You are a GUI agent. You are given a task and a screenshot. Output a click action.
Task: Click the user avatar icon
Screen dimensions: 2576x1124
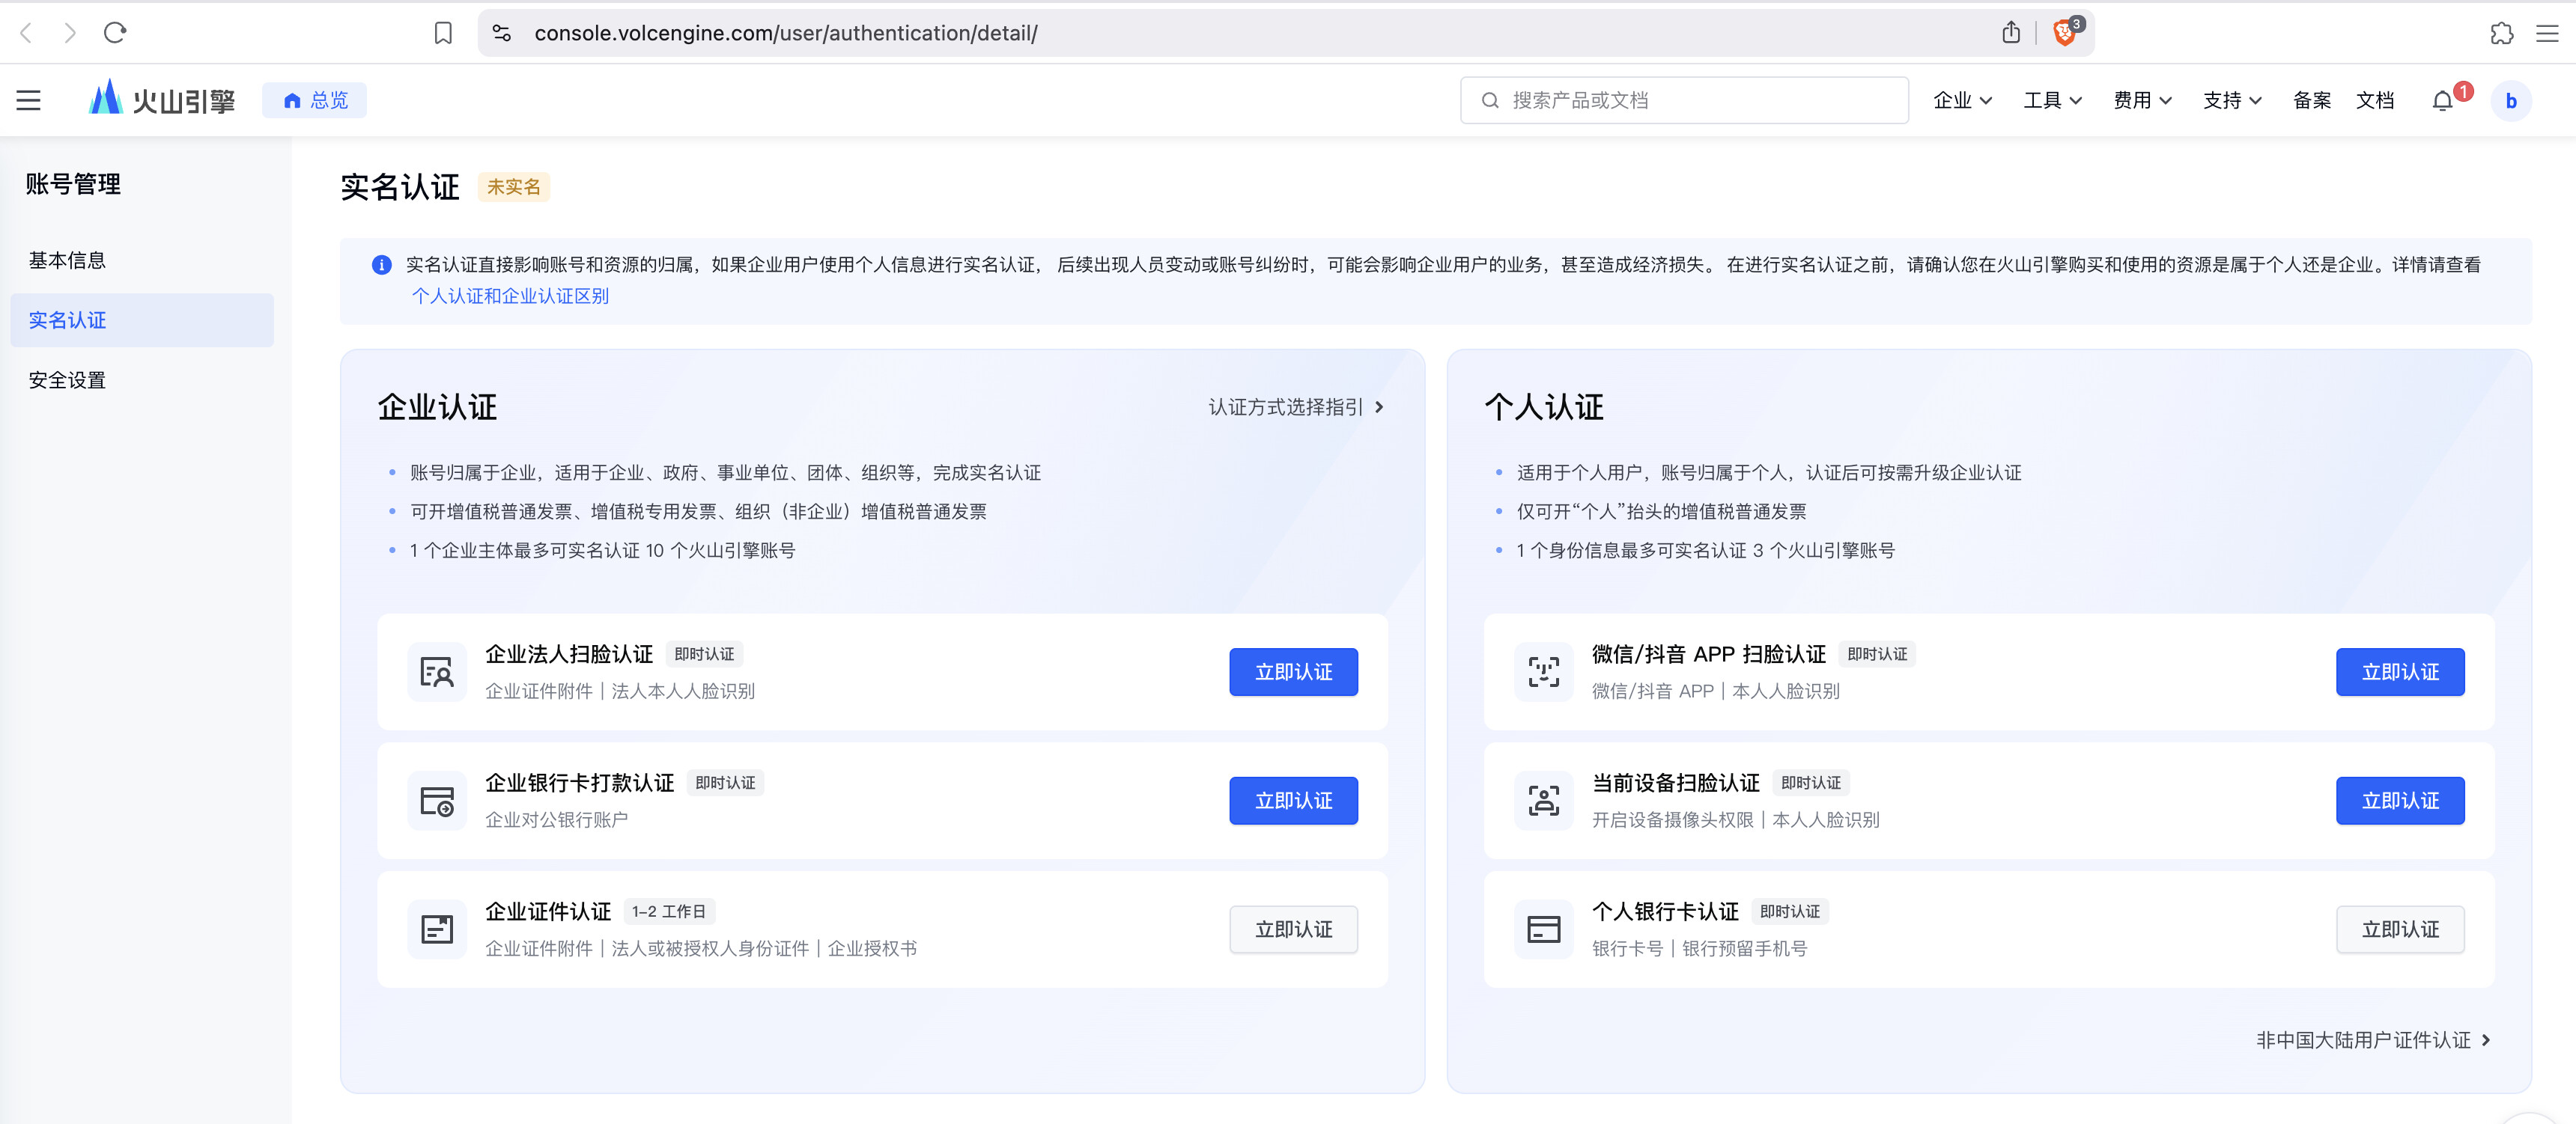pyautogui.click(x=2510, y=101)
